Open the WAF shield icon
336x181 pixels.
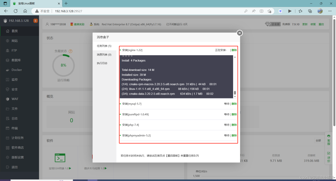point(7,99)
